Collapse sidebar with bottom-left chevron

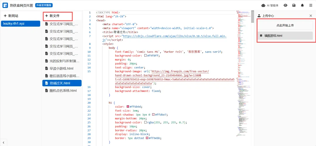pyautogui.click(x=4, y=142)
